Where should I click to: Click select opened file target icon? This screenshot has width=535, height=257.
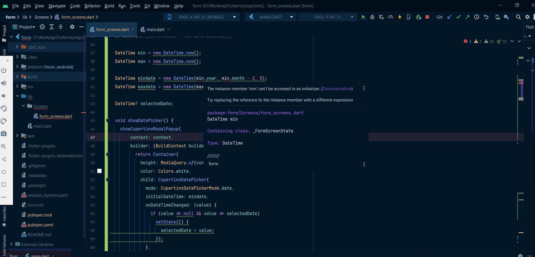[42, 27]
